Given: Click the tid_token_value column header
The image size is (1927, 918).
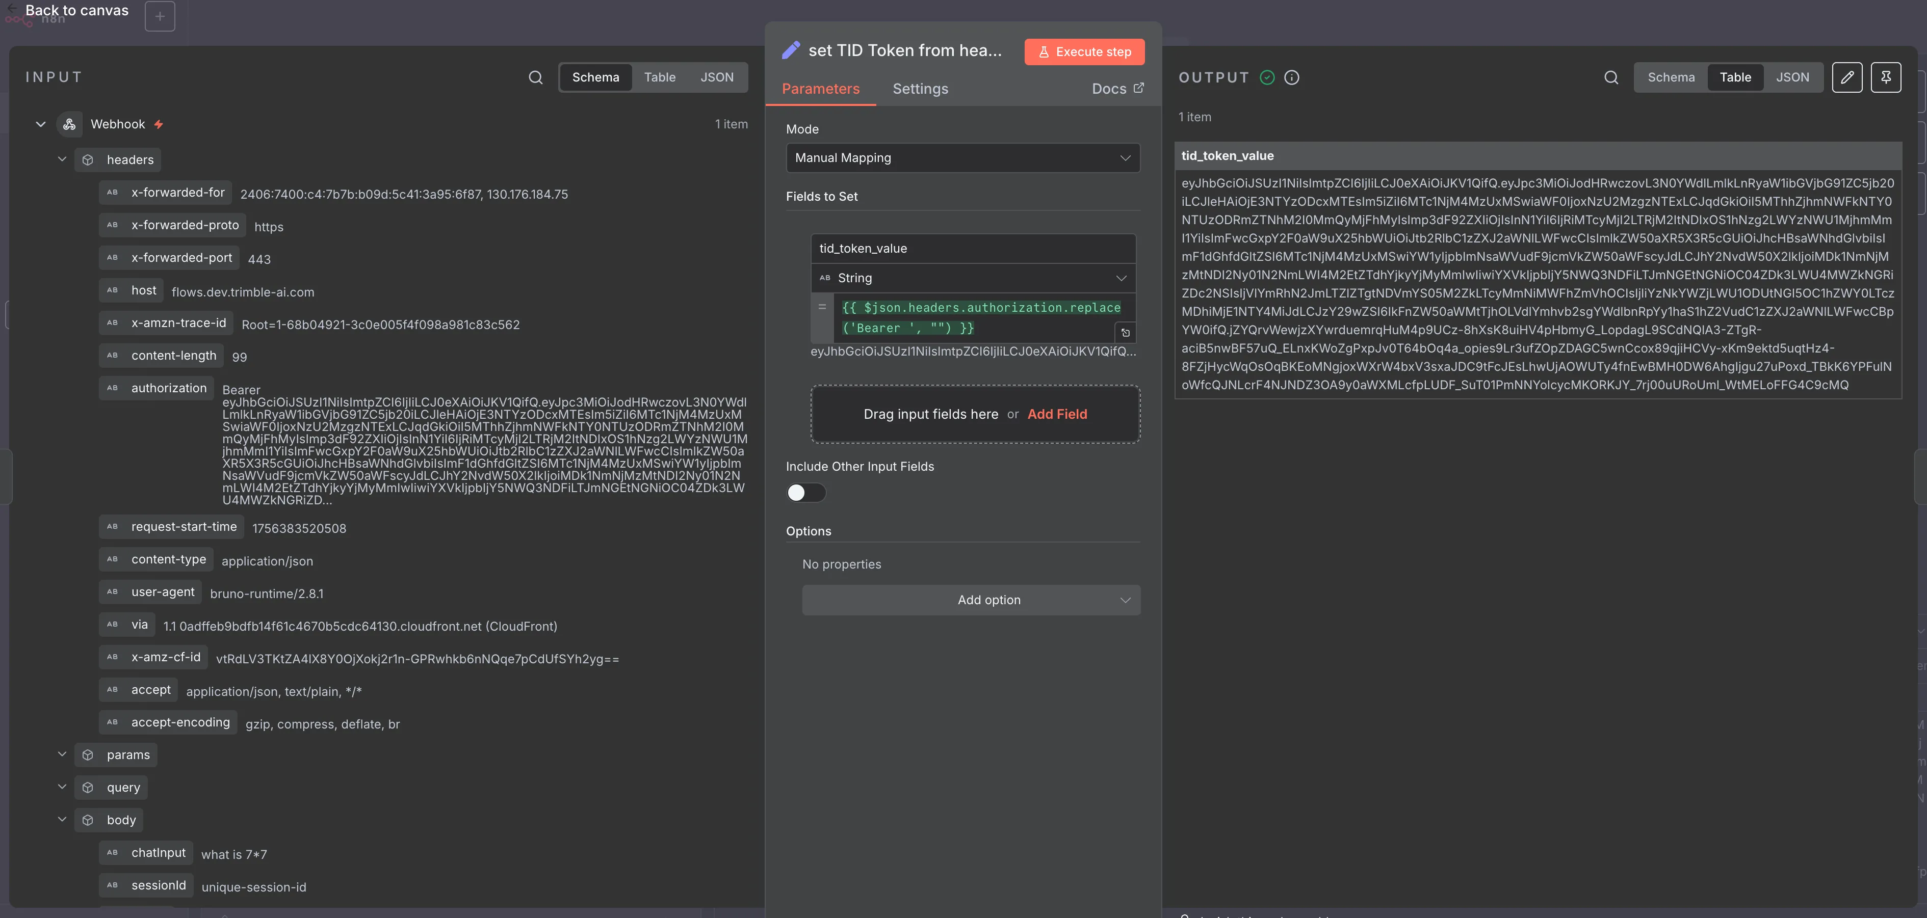Looking at the screenshot, I should (x=1538, y=155).
